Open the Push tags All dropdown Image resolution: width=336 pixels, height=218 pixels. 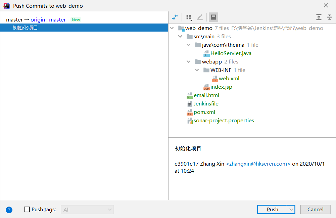87,210
